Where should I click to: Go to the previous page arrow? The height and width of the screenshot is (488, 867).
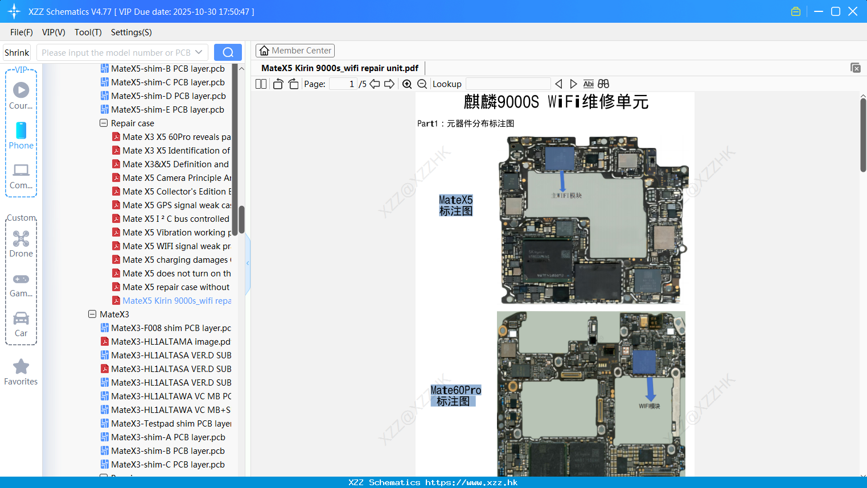pyautogui.click(x=375, y=84)
